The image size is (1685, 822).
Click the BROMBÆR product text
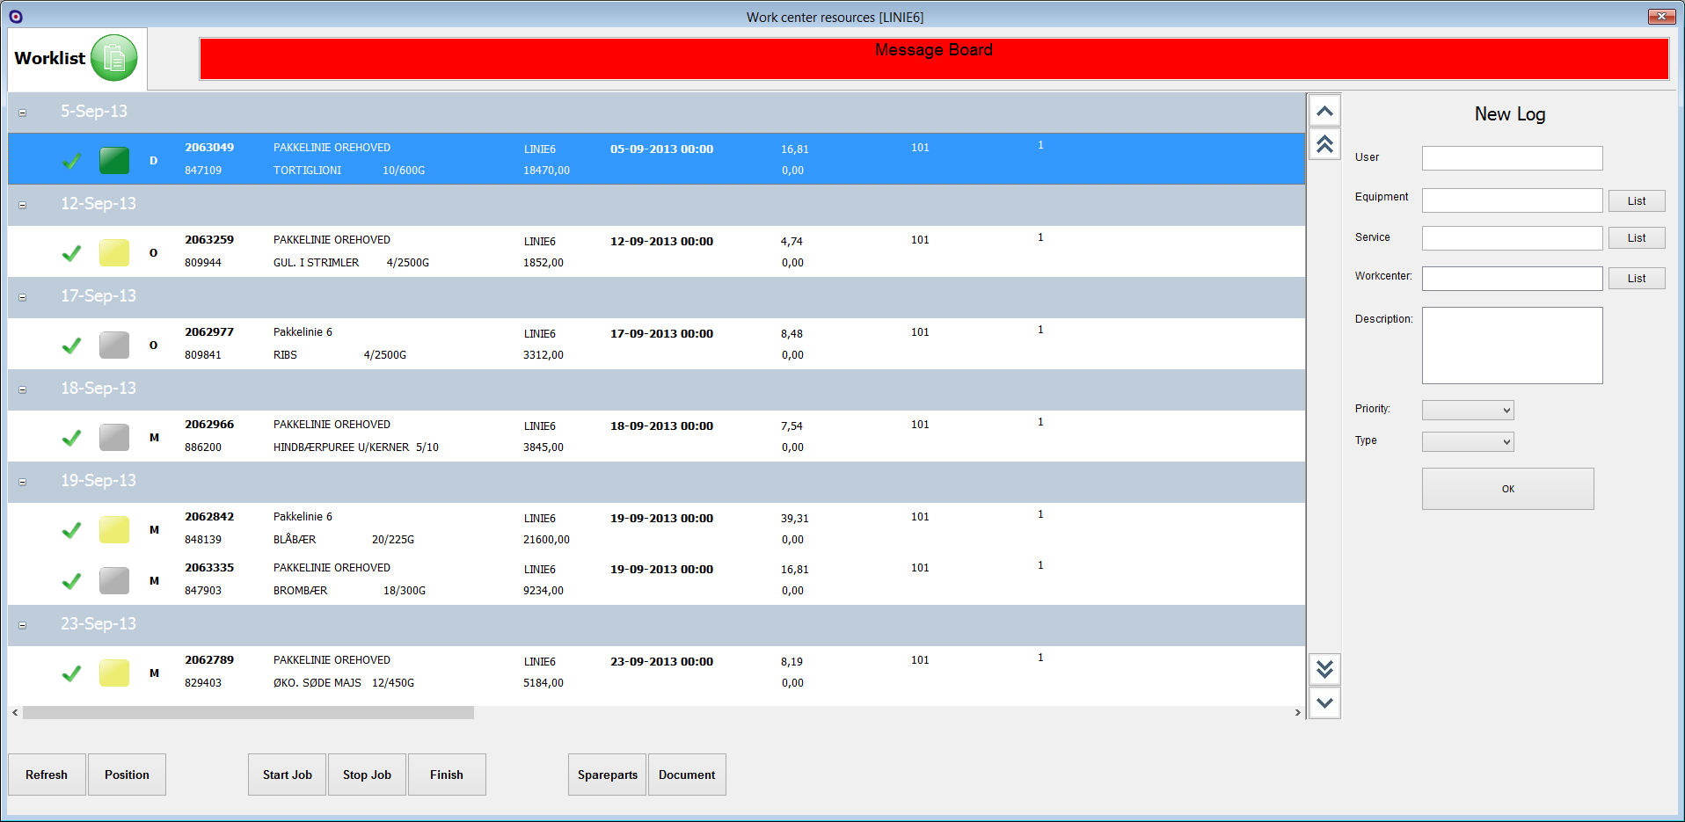[x=300, y=591]
